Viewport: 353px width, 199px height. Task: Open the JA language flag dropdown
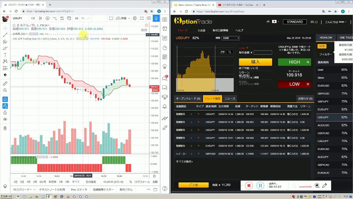pyautogui.click(x=273, y=22)
